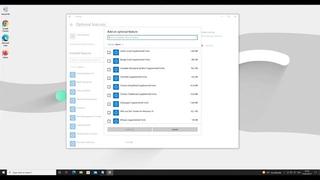The width and height of the screenshot is (320, 180).
Task: Click the EMS and SAC Toolset icon
Action: [x=116, y=112]
